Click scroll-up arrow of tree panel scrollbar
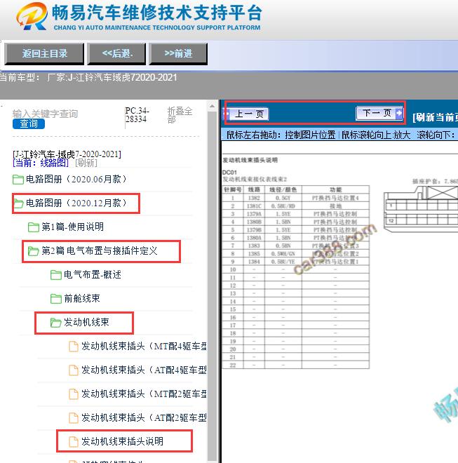The height and width of the screenshot is (463, 458). click(212, 107)
